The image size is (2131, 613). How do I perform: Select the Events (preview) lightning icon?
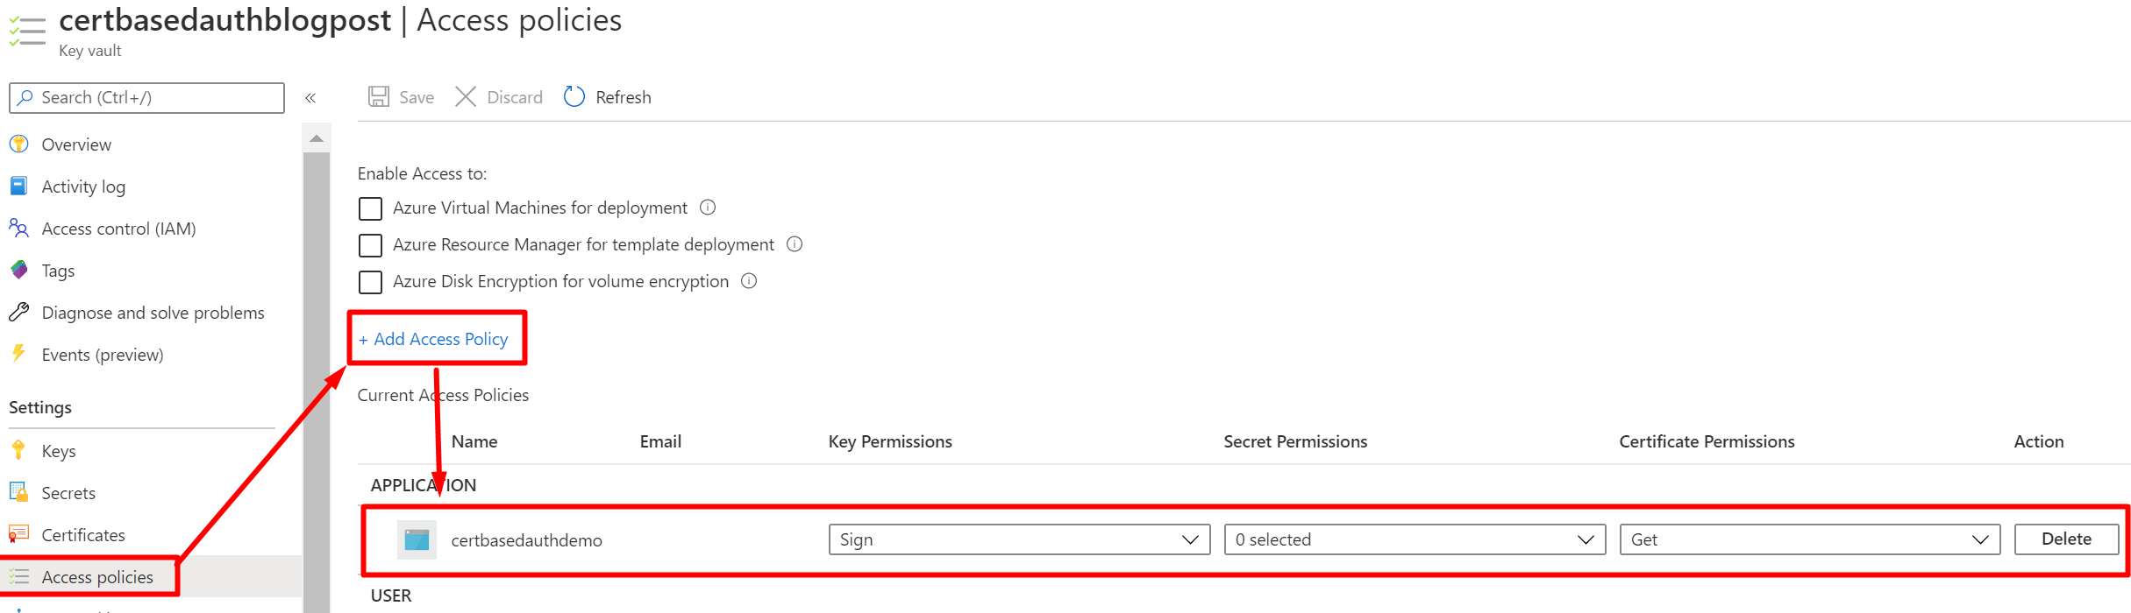19,354
